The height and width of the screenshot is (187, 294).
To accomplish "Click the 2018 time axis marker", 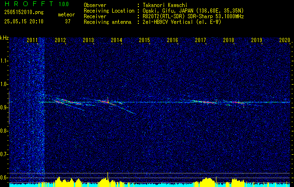I will coord(229,40).
